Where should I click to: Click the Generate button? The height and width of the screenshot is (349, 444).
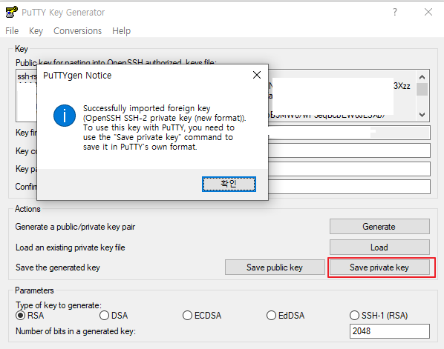click(x=379, y=226)
